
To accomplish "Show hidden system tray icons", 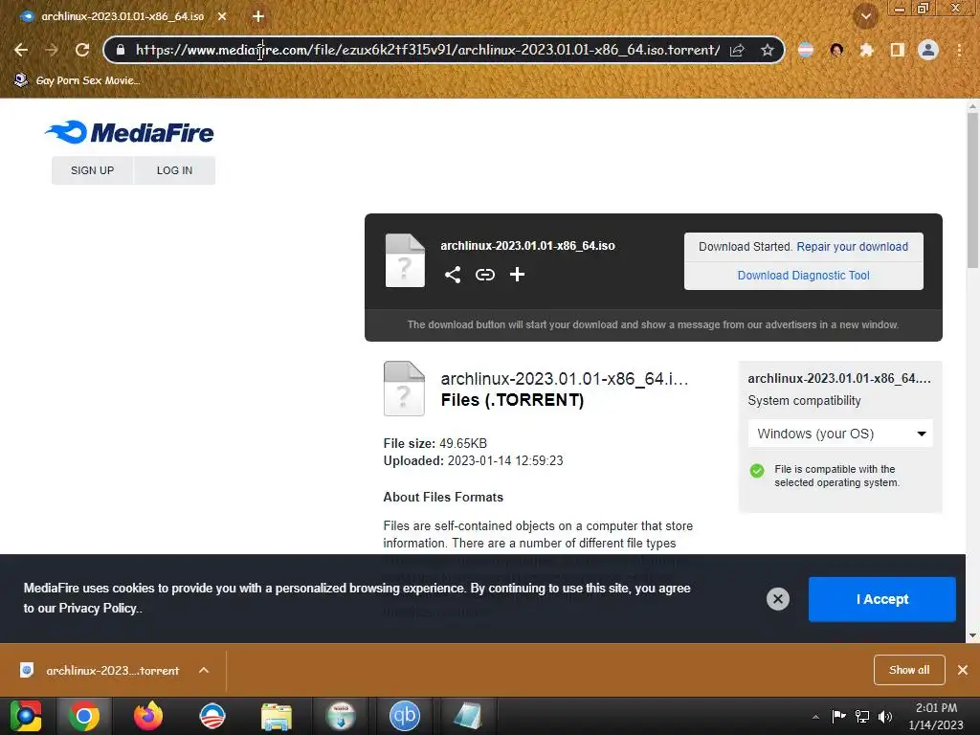I will [x=815, y=717].
